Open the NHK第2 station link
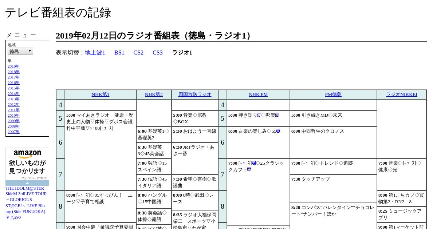Viewport: 437px width, 229px height. (154, 95)
